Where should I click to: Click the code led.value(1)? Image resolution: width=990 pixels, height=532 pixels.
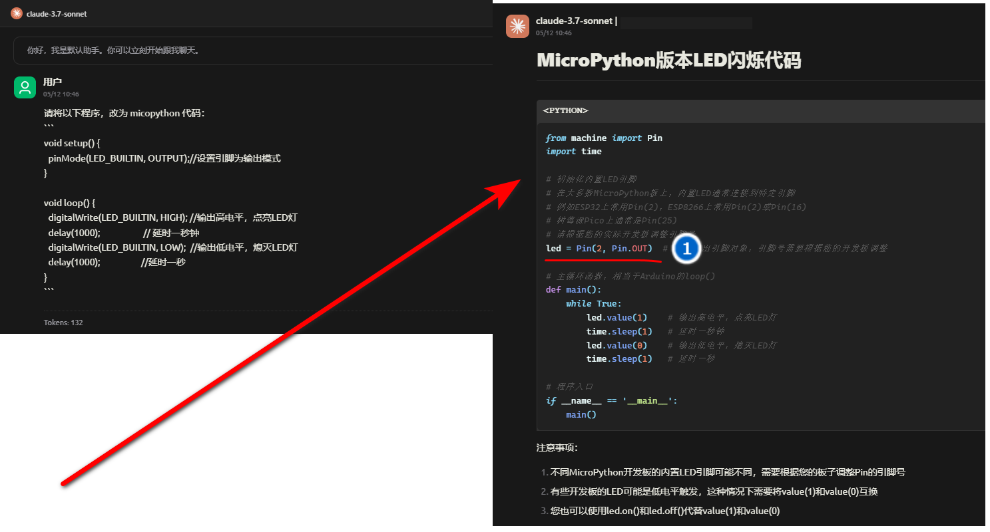617,317
